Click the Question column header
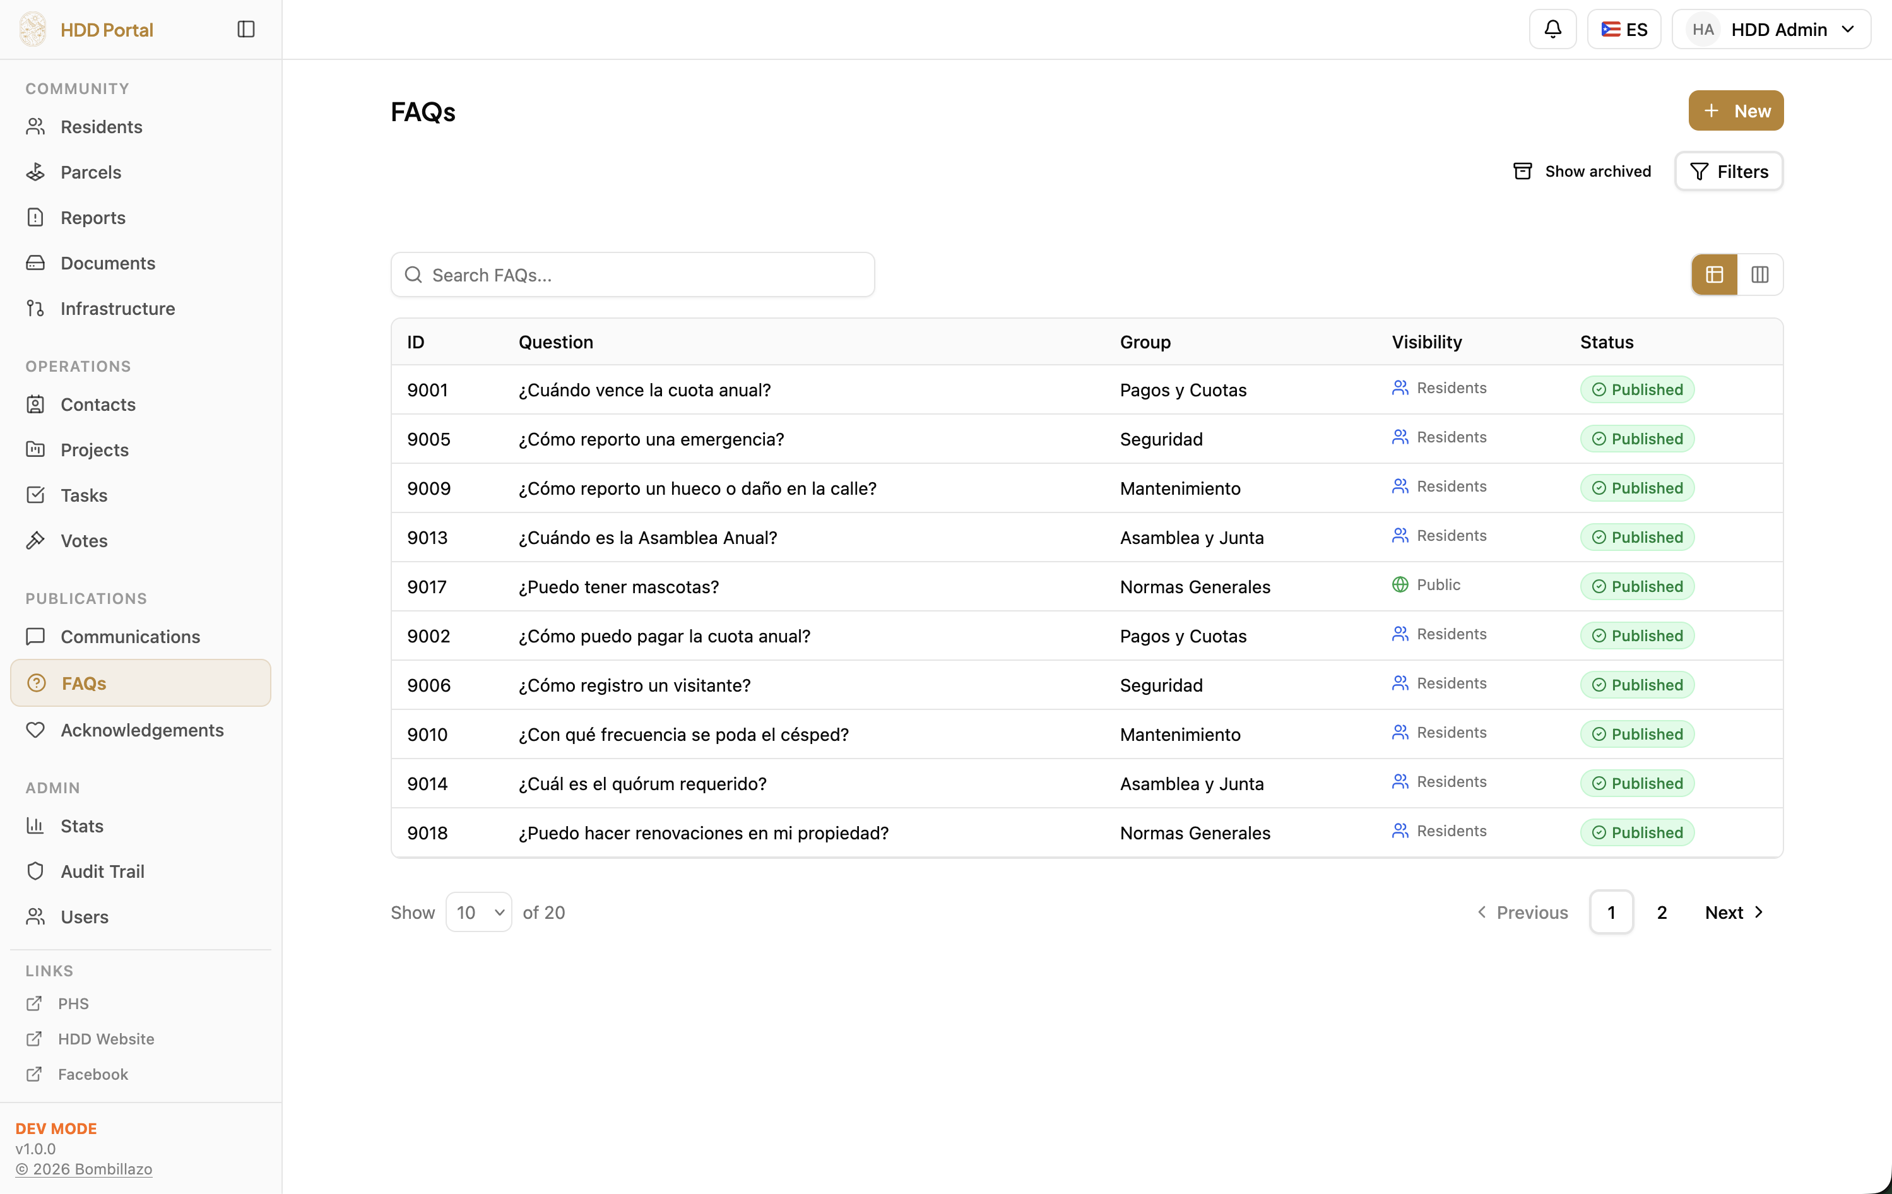The image size is (1892, 1194). [555, 341]
